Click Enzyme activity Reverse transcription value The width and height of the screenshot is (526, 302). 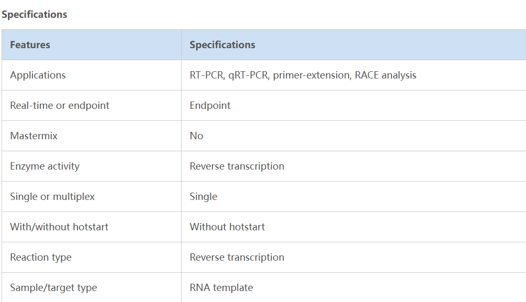237,166
